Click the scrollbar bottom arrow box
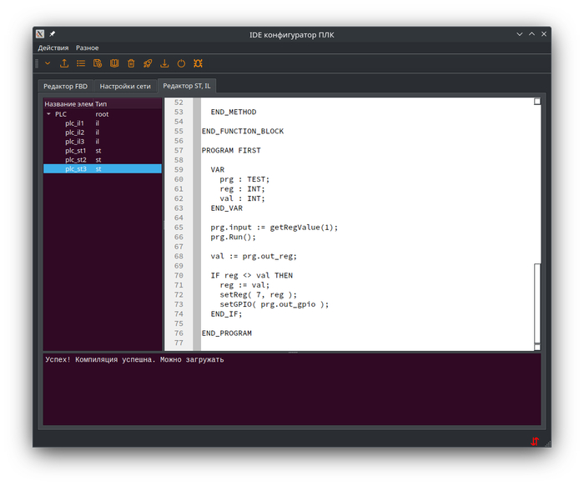This screenshot has height=486, width=584. 537,347
